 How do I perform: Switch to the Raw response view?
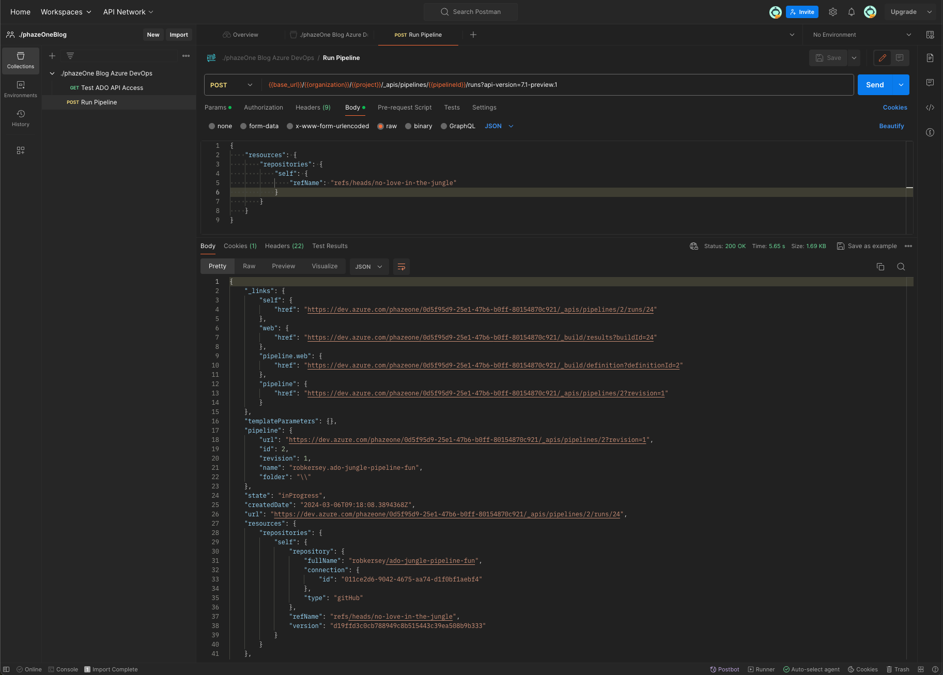coord(249,266)
